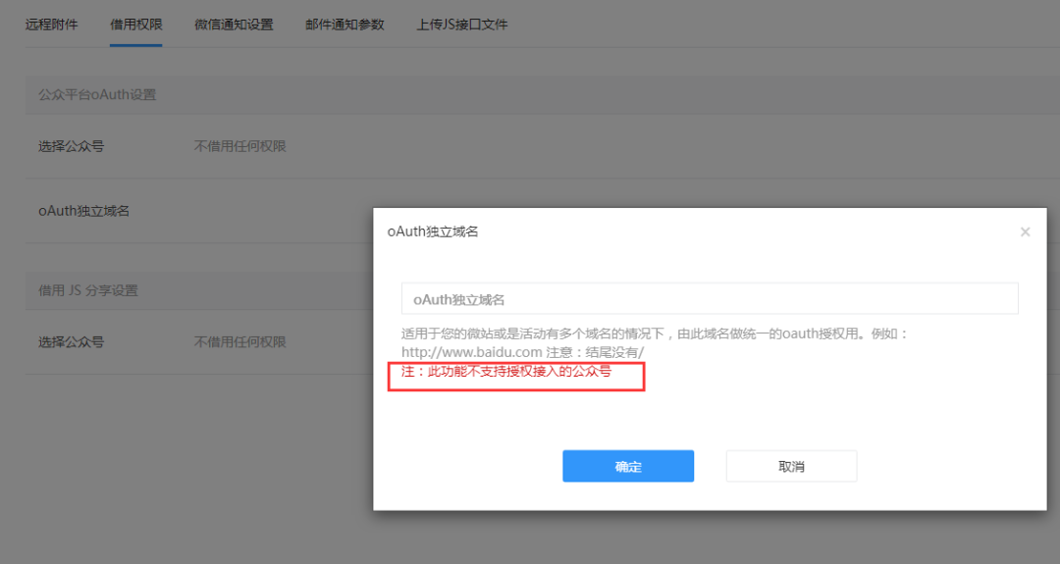Image resolution: width=1060 pixels, height=564 pixels.
Task: Click the oAuth独立域名 row label on the page
Action: coord(84,210)
